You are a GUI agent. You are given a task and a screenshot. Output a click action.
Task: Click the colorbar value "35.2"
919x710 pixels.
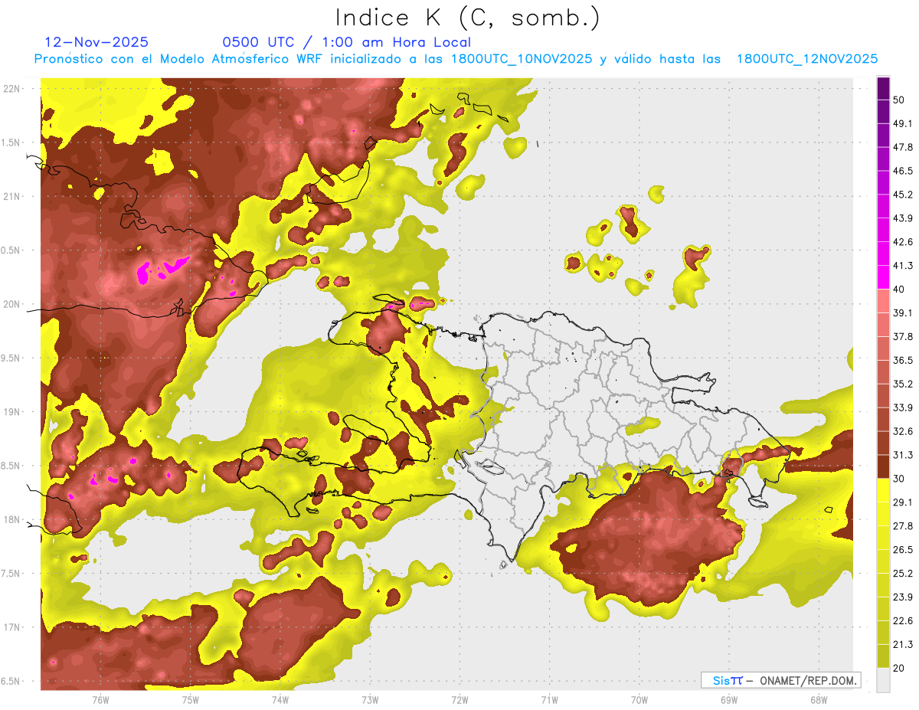(902, 384)
